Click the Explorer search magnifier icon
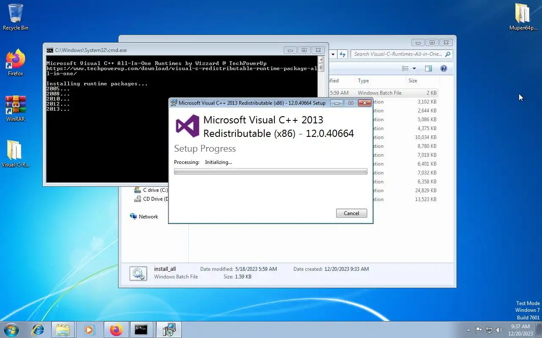542x338 pixels. pyautogui.click(x=448, y=54)
